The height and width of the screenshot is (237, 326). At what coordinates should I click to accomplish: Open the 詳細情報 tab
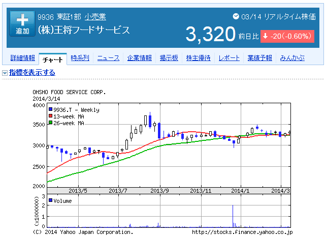23,58
